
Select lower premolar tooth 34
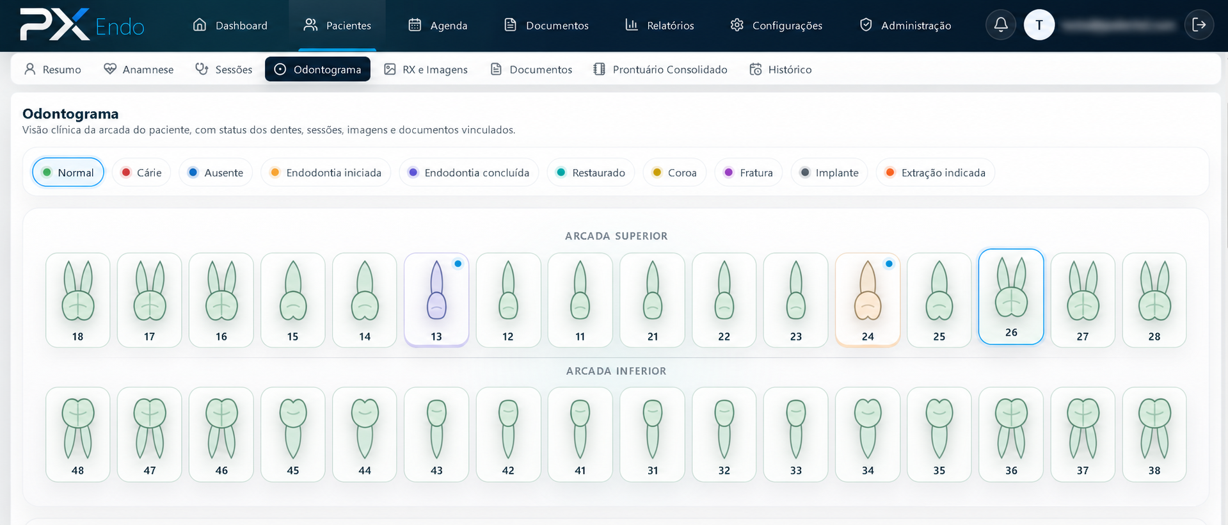[x=868, y=435]
